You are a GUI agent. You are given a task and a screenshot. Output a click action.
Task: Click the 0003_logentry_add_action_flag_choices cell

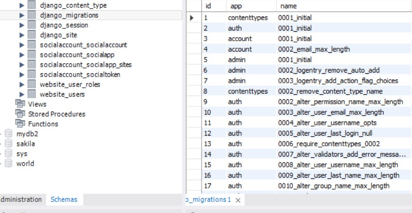click(344, 81)
